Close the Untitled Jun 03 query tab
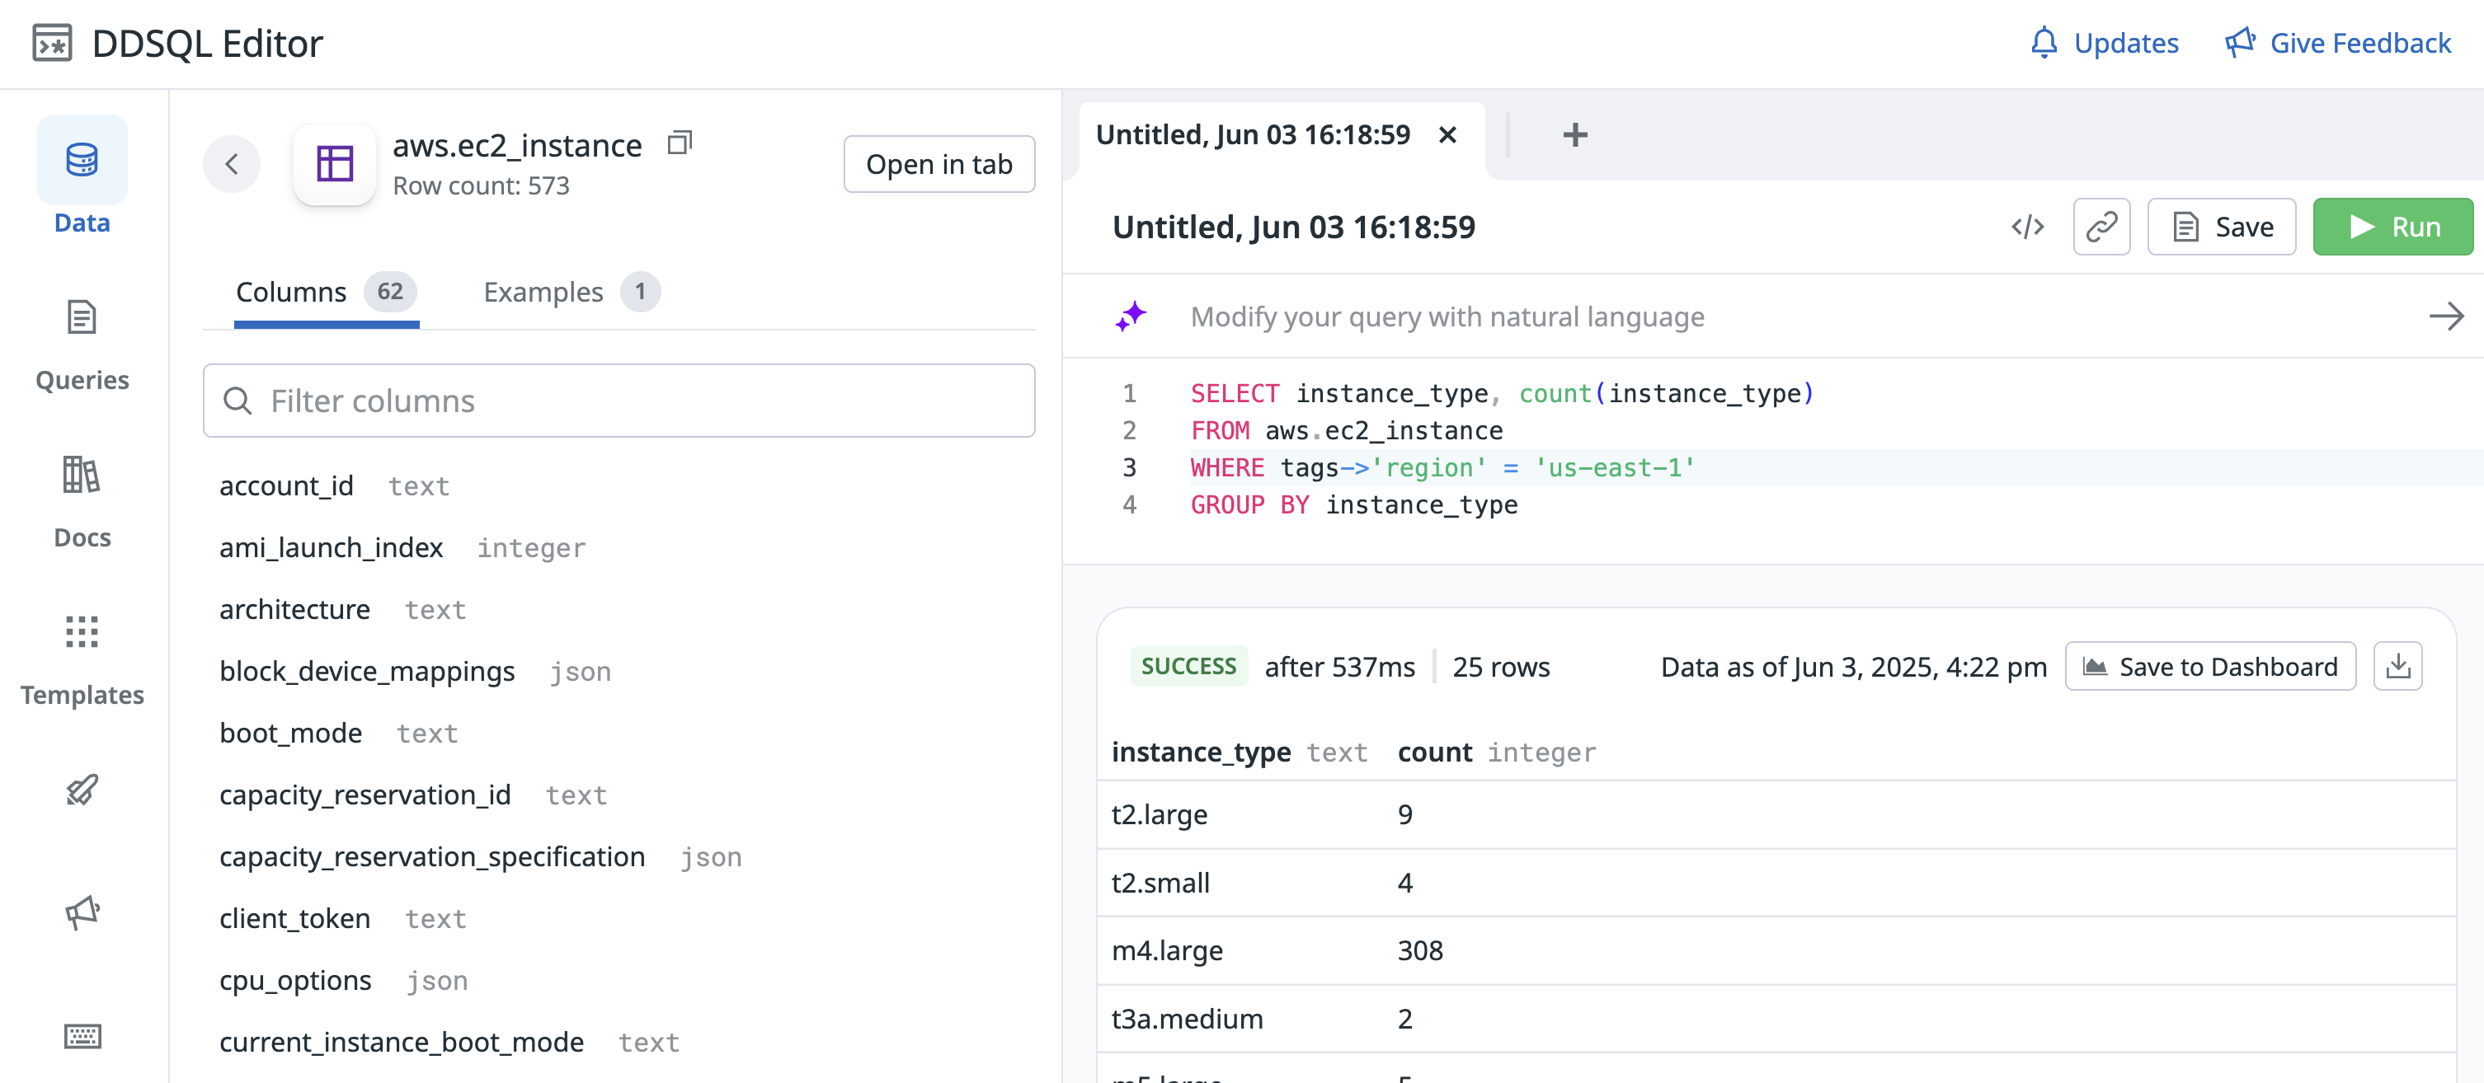 1447,135
